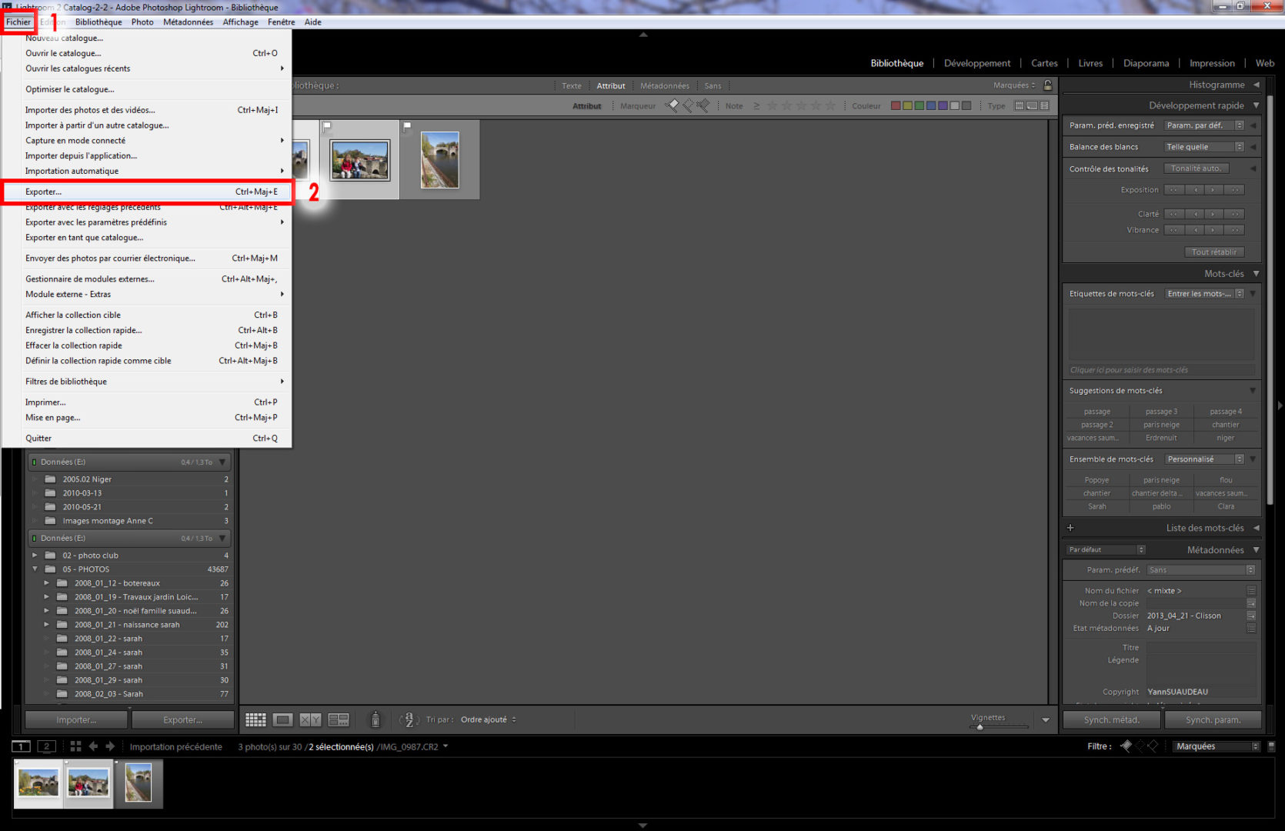Viewport: 1285px width, 831px height.
Task: Open the Ensemble de mots-clés Personnalisé dropdown
Action: [1204, 459]
